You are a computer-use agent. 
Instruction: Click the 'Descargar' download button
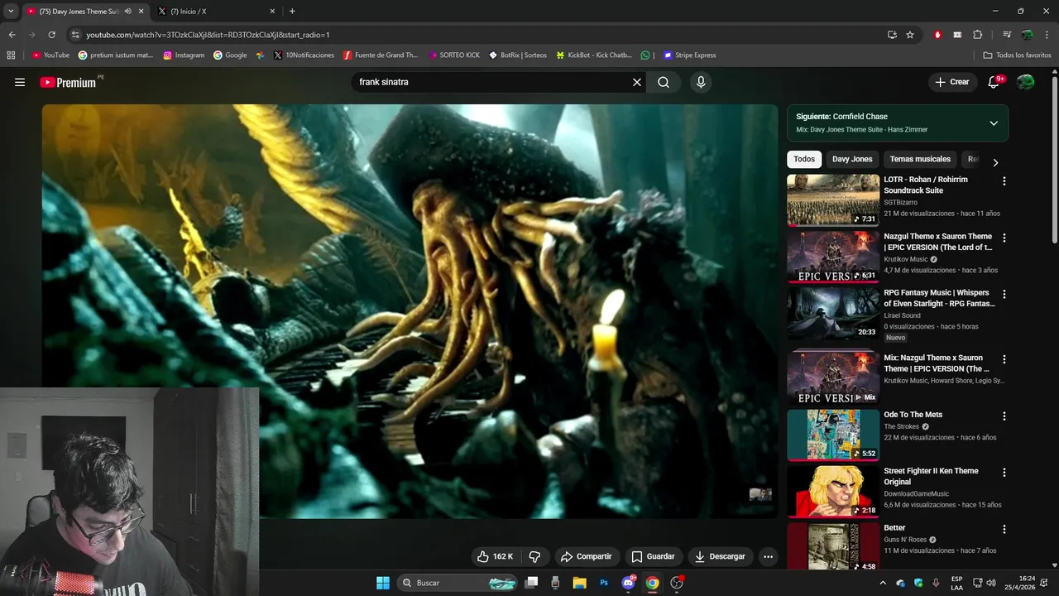(720, 556)
